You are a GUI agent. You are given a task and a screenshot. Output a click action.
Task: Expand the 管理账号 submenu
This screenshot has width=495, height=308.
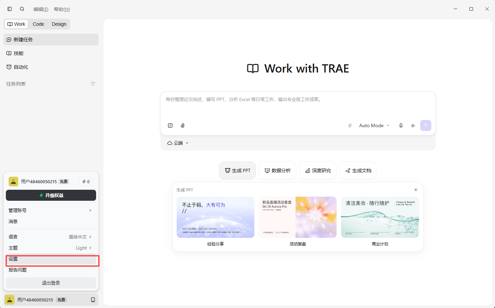[51, 210]
